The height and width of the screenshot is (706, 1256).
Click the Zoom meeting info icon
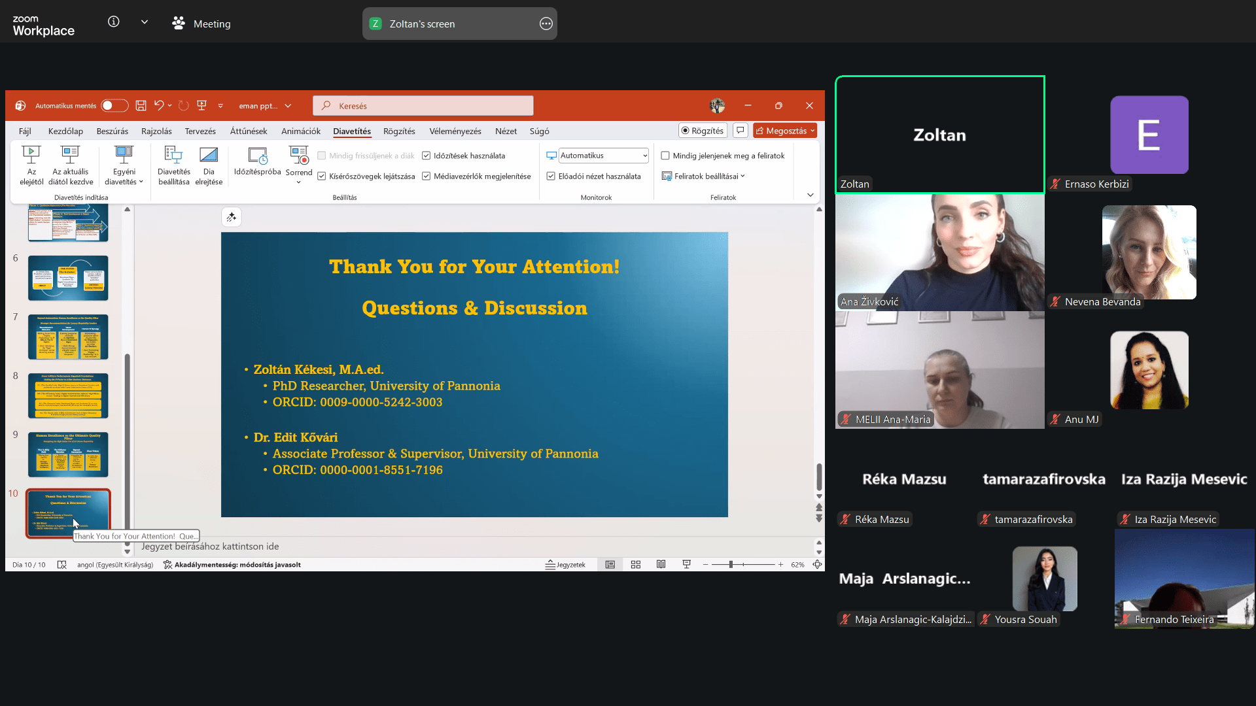(x=114, y=22)
